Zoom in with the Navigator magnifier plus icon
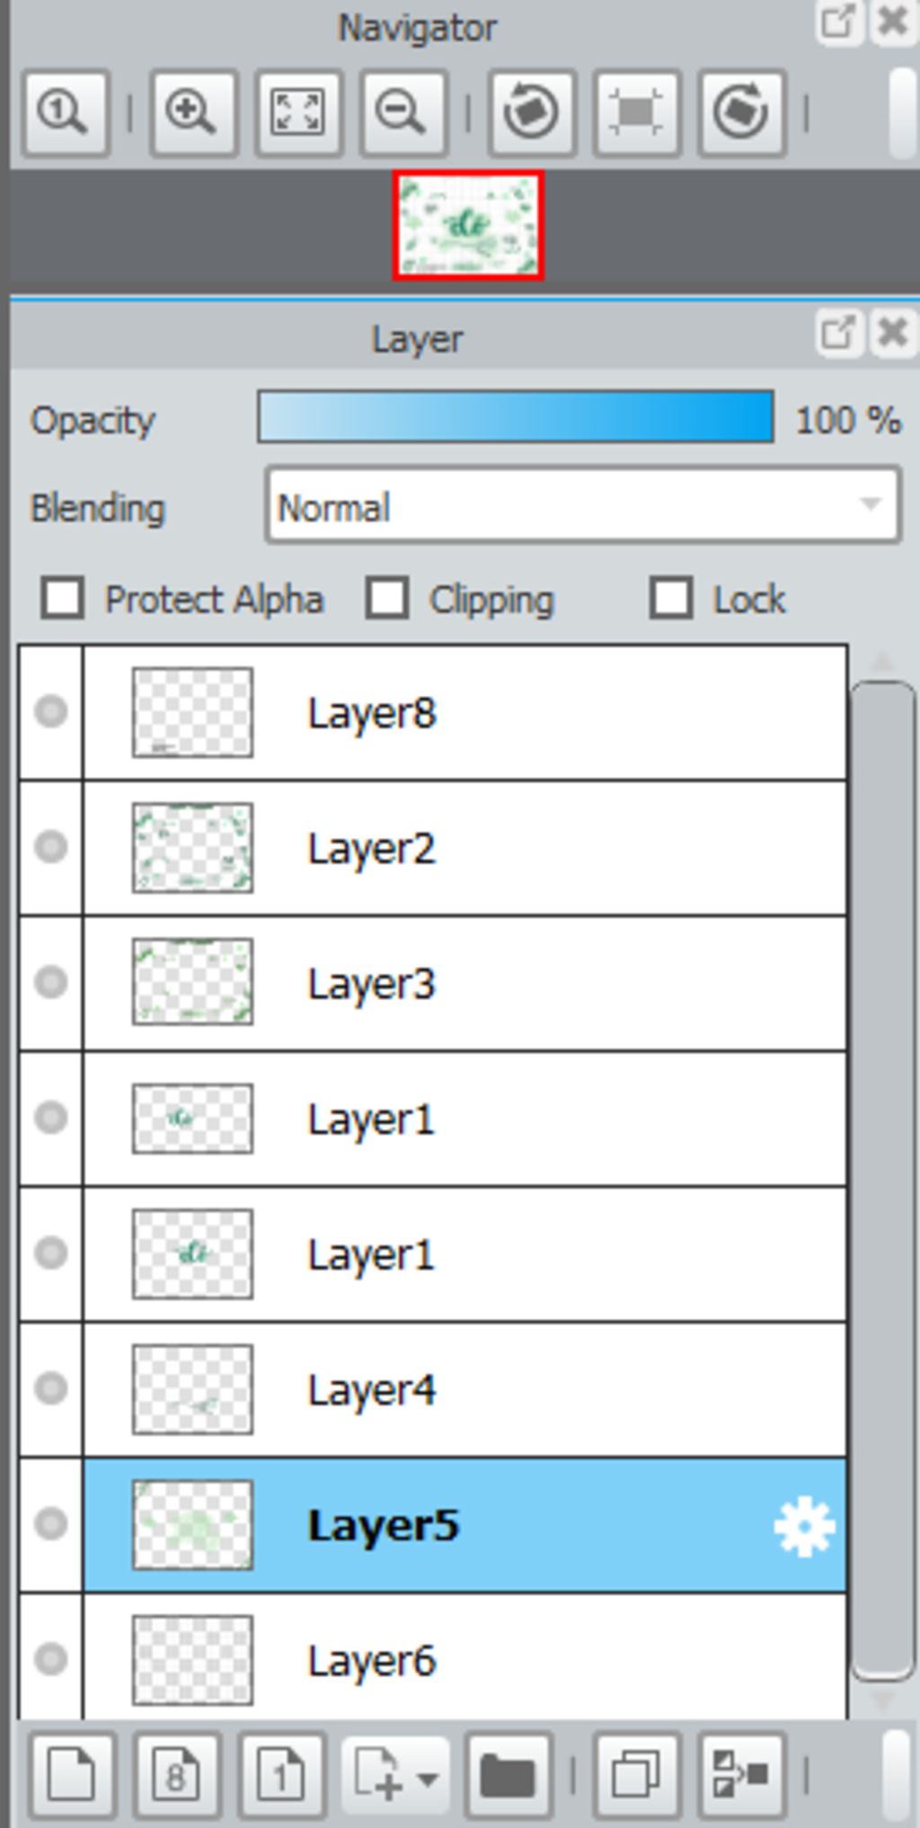Image resolution: width=920 pixels, height=1828 pixels. 193,113
